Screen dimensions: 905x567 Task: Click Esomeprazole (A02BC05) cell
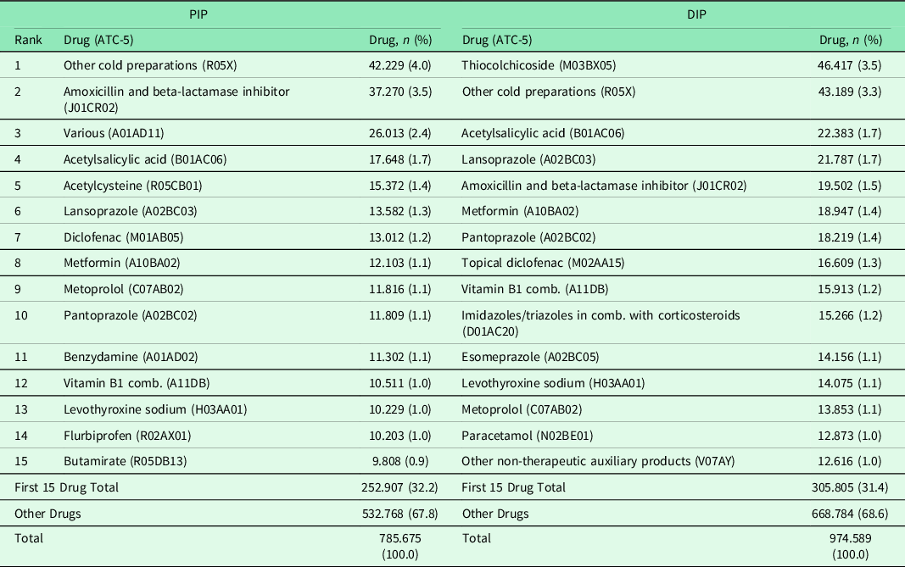pos(527,357)
